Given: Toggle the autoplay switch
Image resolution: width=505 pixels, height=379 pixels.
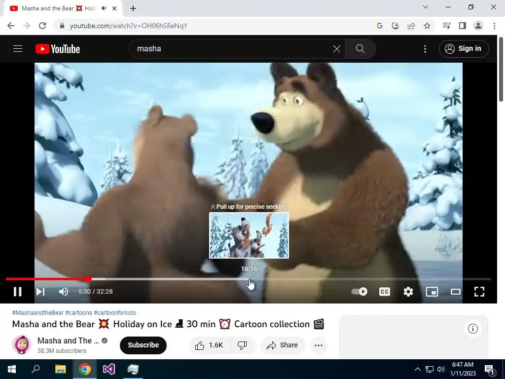Looking at the screenshot, I should (x=360, y=292).
